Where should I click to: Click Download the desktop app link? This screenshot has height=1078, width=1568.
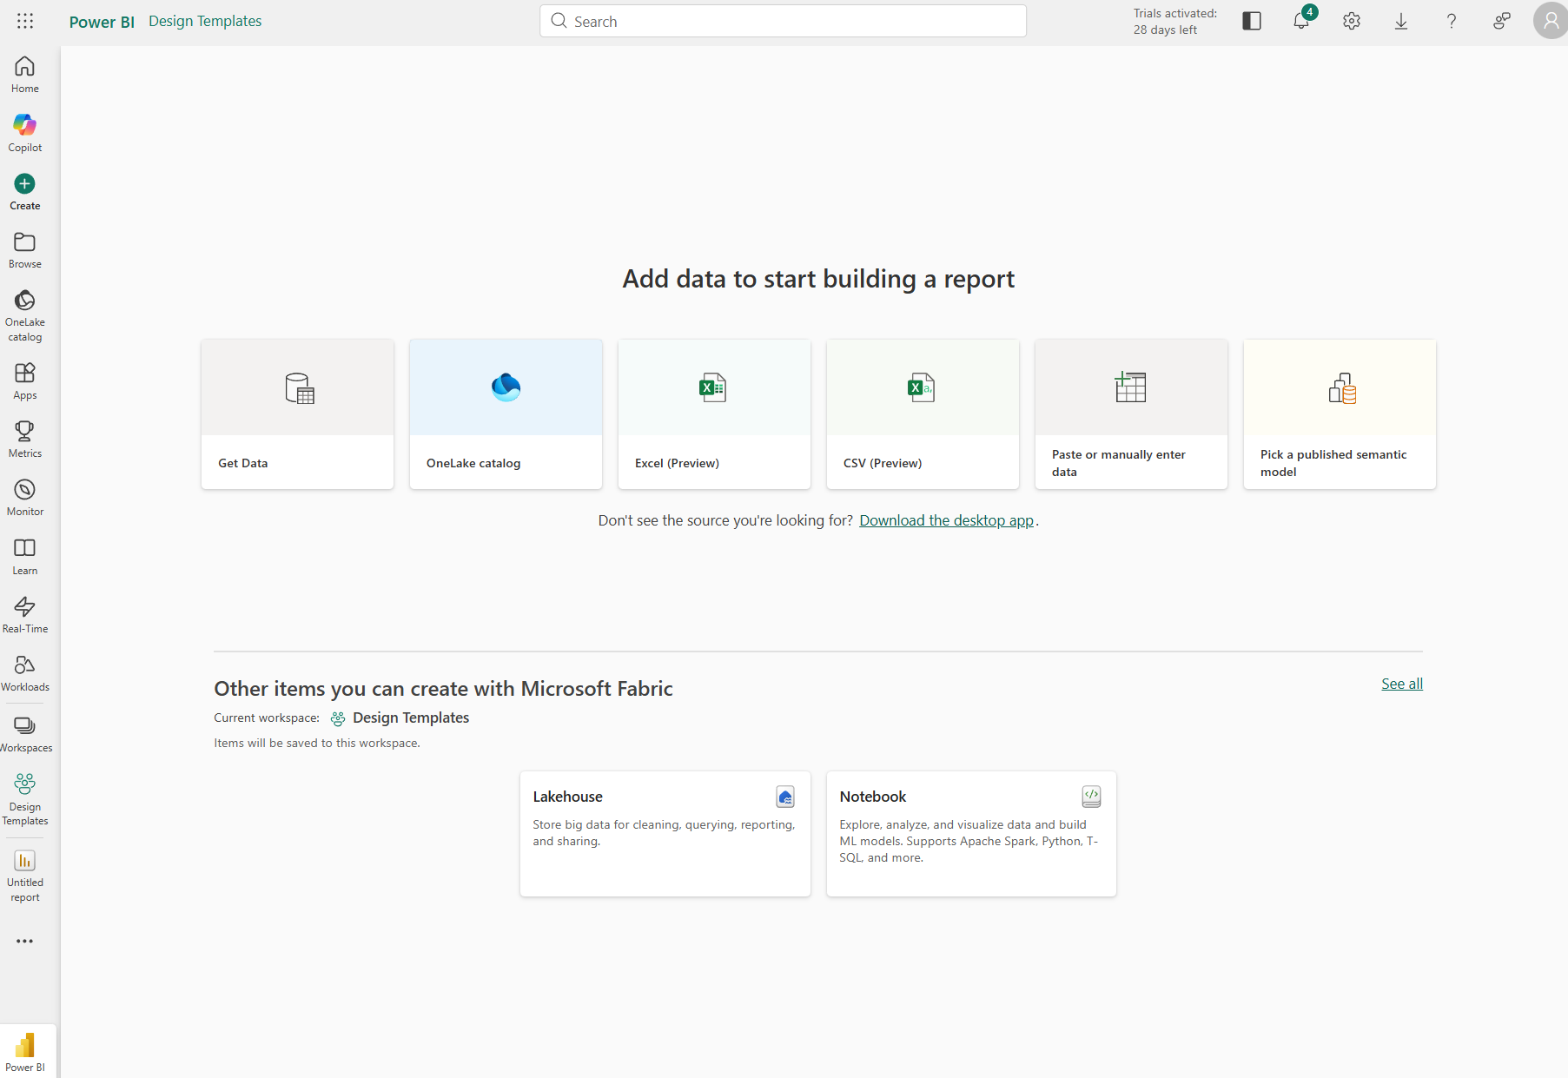tap(946, 520)
